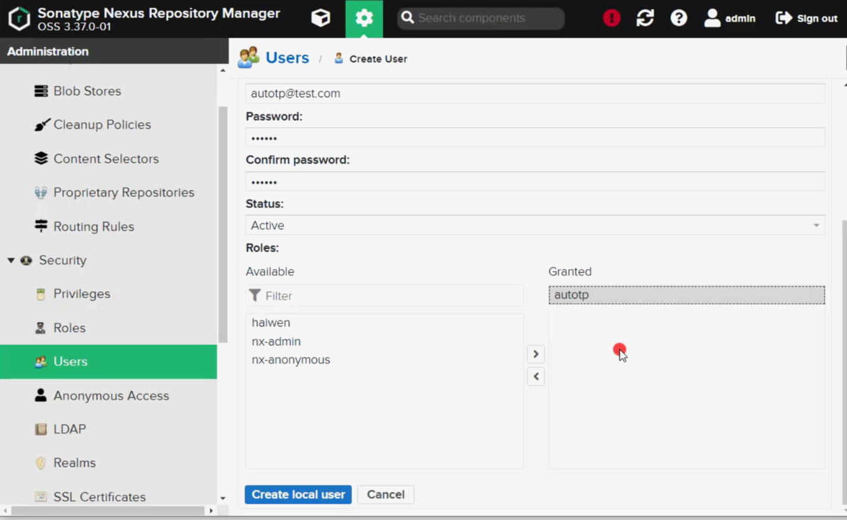Click the Roles person icon
847x520 pixels.
(x=41, y=328)
